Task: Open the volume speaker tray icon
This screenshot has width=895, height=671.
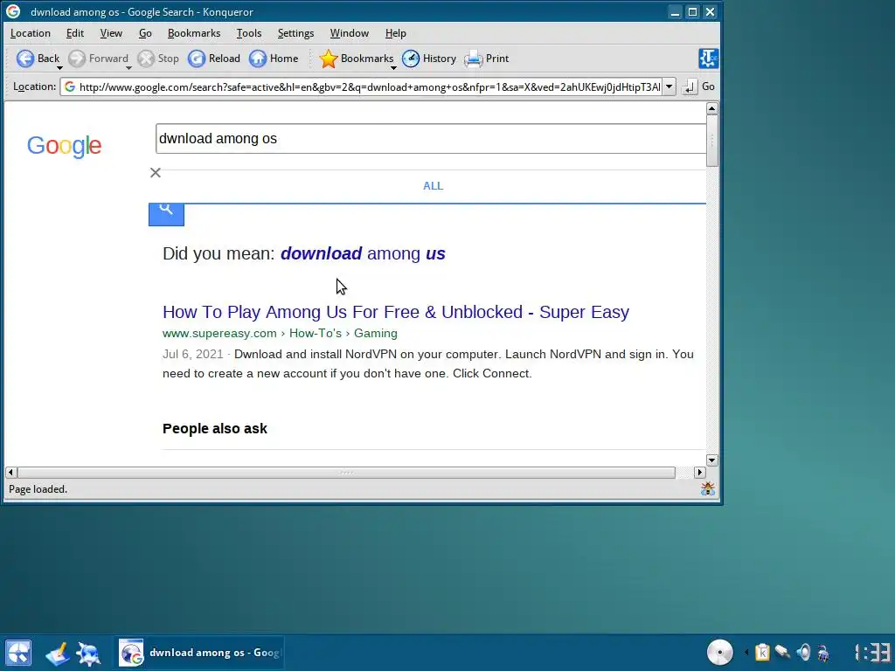Action: pyautogui.click(x=803, y=652)
